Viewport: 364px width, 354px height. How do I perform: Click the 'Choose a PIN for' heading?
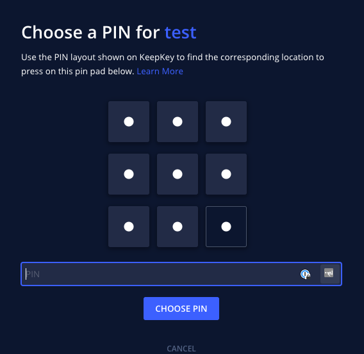click(x=90, y=32)
